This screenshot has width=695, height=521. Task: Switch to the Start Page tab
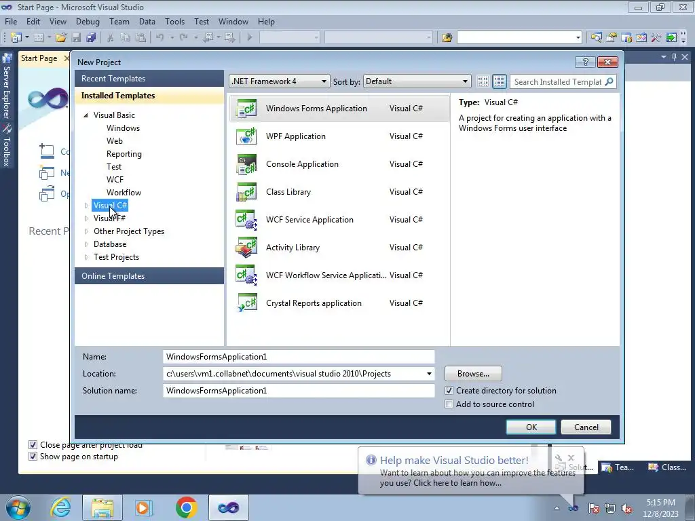(39, 58)
